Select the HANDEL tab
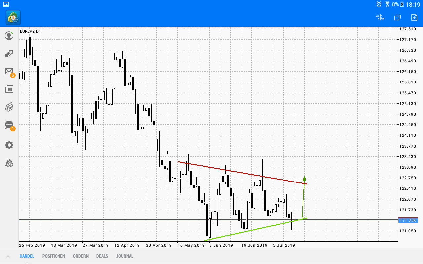 click(x=27, y=256)
